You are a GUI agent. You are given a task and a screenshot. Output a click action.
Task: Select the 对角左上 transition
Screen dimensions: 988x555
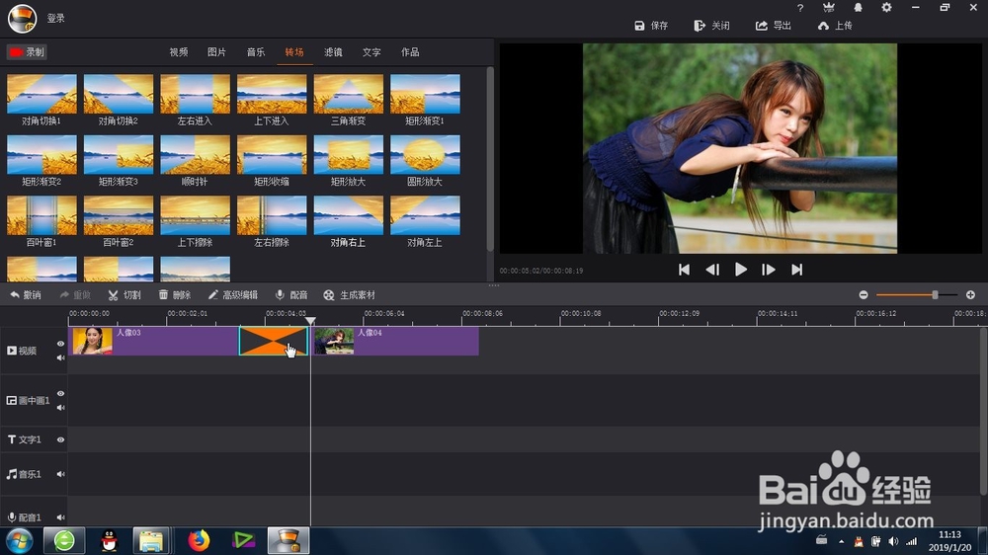425,215
